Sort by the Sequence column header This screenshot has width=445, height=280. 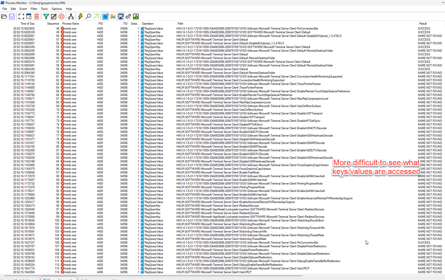click(53, 23)
